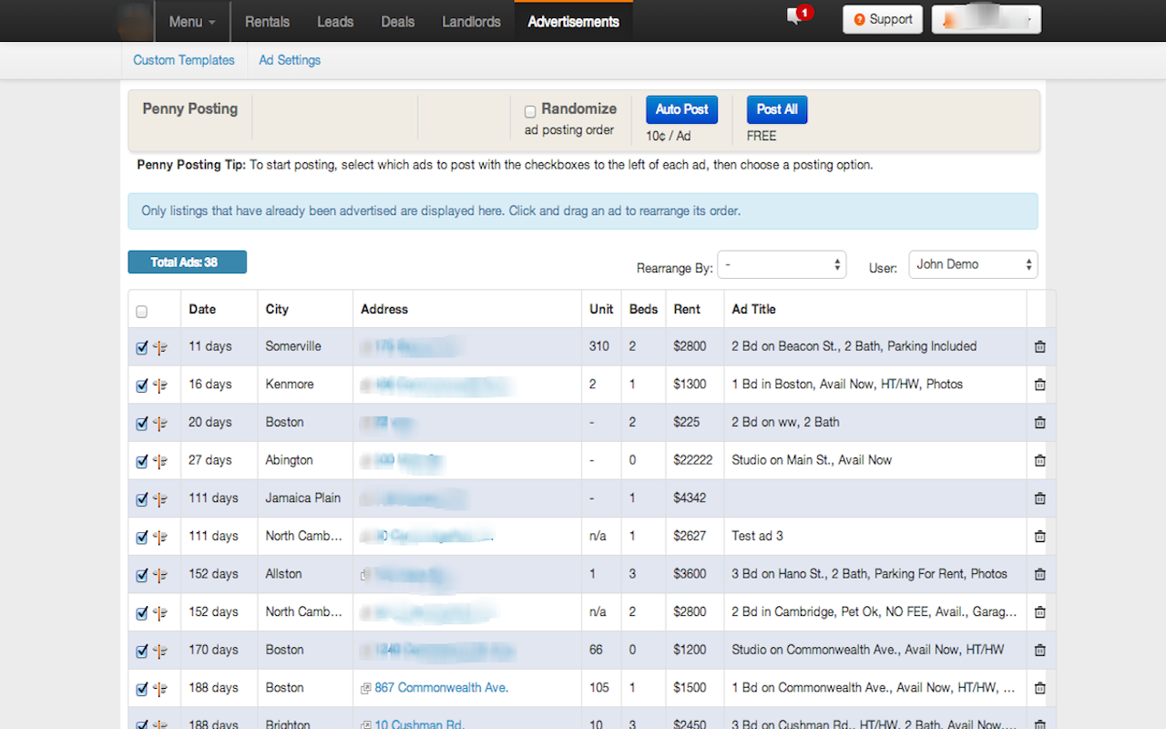Open Custom Templates submenu link
1166x729 pixels.
point(184,60)
